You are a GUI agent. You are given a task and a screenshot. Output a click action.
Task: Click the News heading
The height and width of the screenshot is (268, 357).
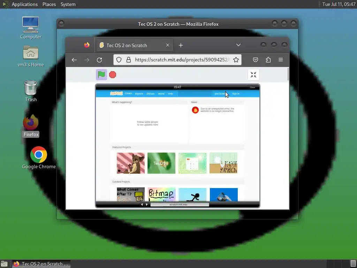[194, 102]
